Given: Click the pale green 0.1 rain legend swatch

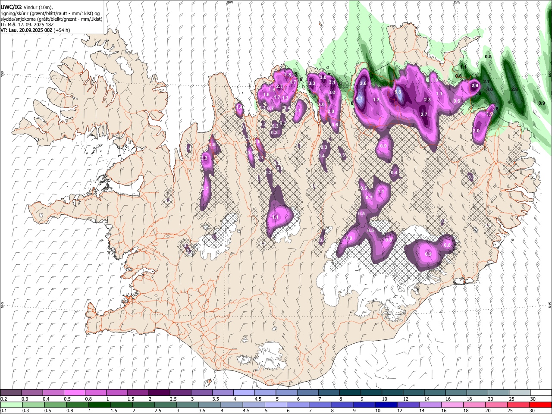Looking at the screenshot, I should tap(11, 405).
